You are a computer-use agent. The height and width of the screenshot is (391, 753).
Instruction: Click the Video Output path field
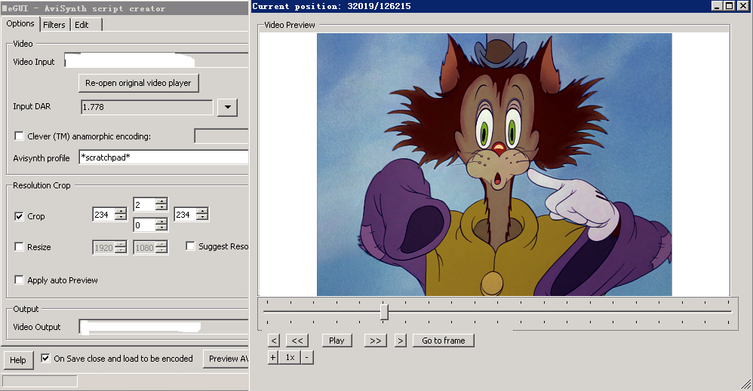pyautogui.click(x=164, y=327)
